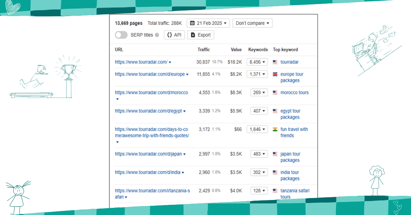Click the 'egypt tour packages' keyword

(x=290, y=114)
